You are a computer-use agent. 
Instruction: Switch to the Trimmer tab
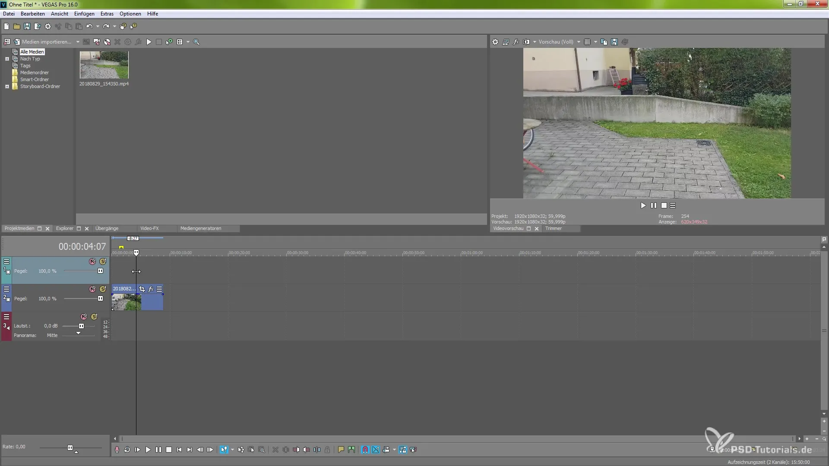[x=554, y=229]
